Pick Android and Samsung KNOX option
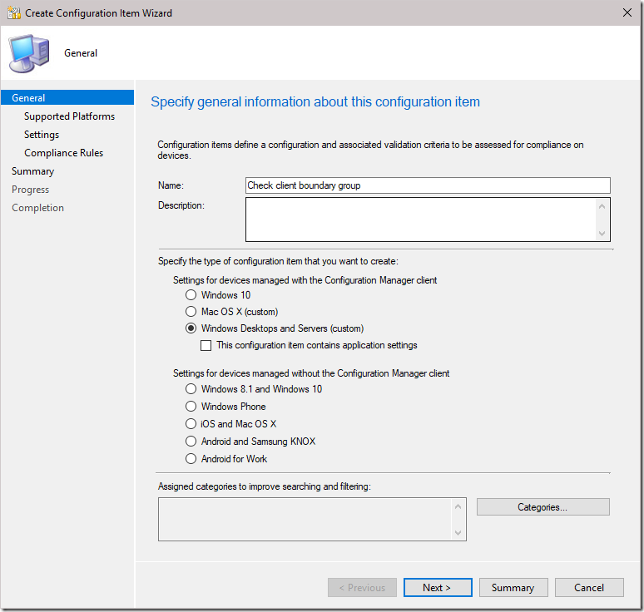 (x=191, y=442)
